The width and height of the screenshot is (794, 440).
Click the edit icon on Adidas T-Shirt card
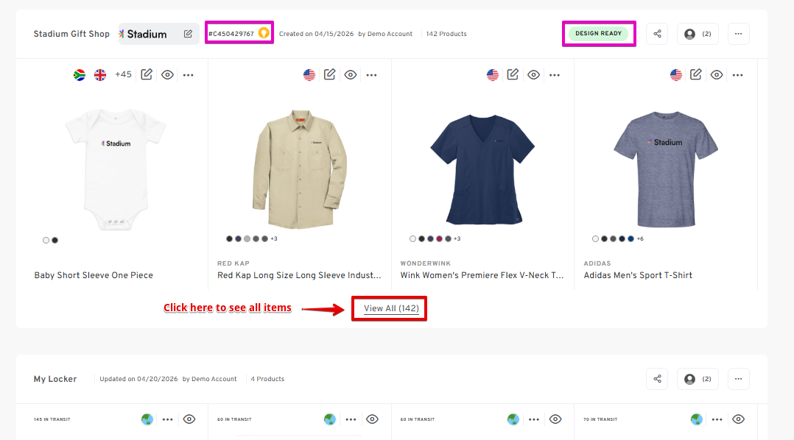point(696,74)
